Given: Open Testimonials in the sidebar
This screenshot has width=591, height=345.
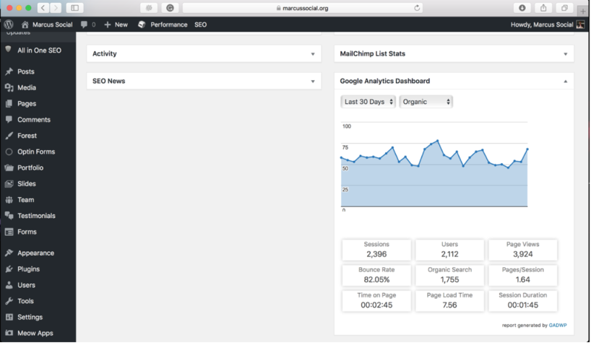Looking at the screenshot, I should coord(38,215).
